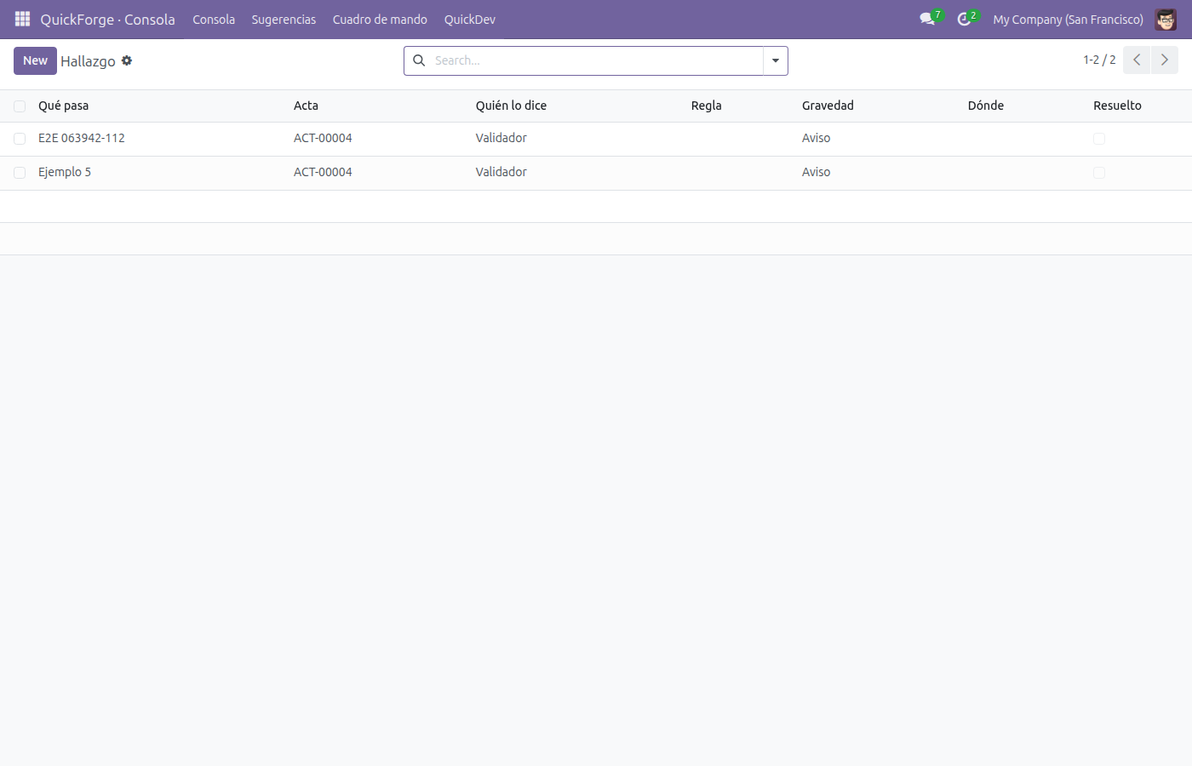Open the Sugerencias menu

click(284, 19)
